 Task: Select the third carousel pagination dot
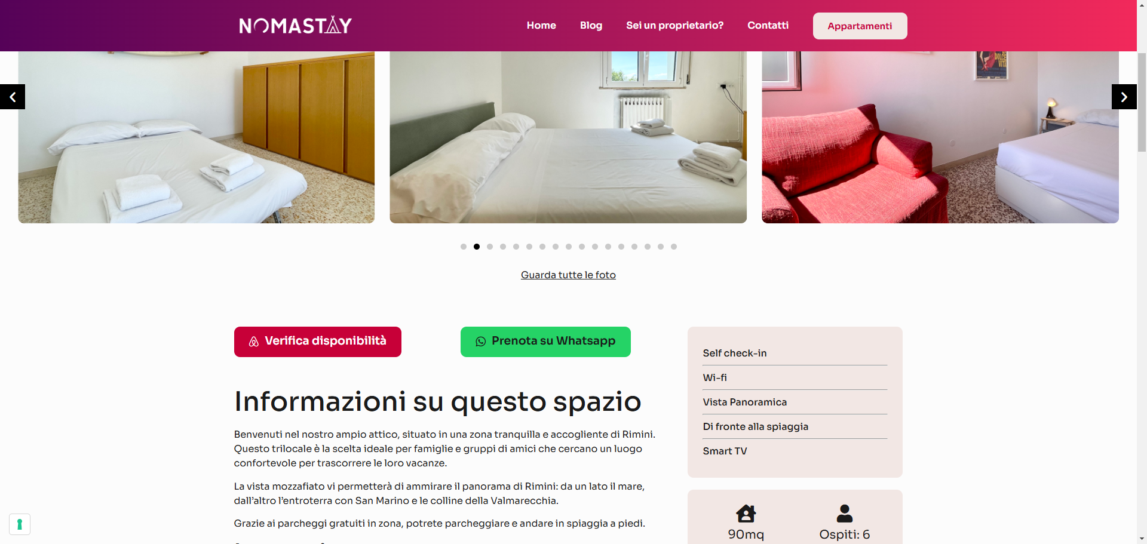click(490, 247)
